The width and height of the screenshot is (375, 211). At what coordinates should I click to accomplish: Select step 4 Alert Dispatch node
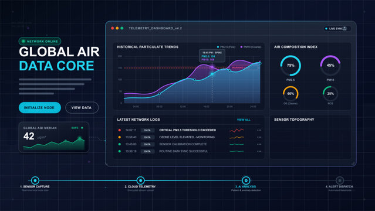(x=340, y=181)
